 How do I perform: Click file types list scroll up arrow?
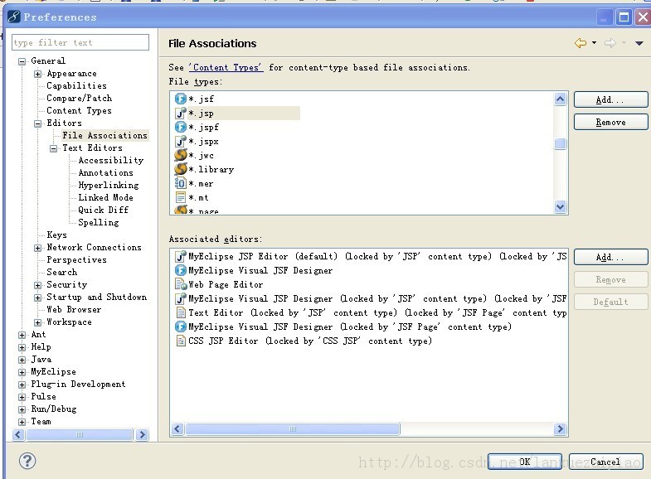560,99
